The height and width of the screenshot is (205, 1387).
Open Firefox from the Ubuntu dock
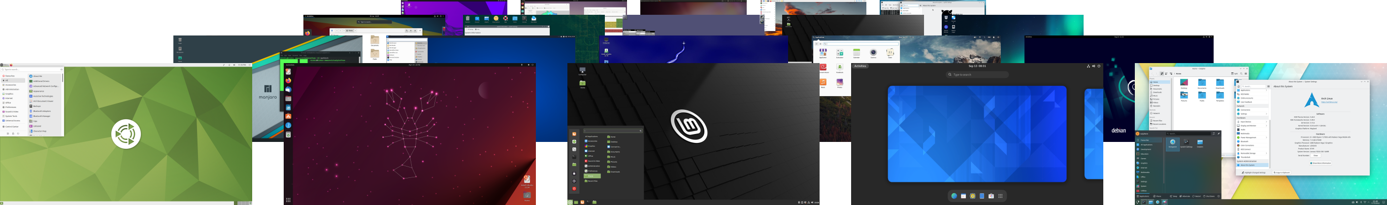click(288, 81)
